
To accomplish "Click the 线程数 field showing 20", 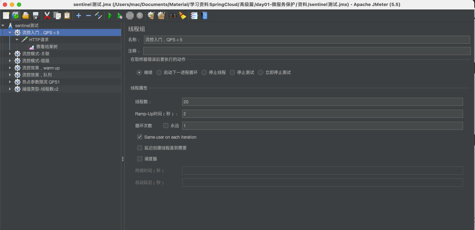I will 322,102.
